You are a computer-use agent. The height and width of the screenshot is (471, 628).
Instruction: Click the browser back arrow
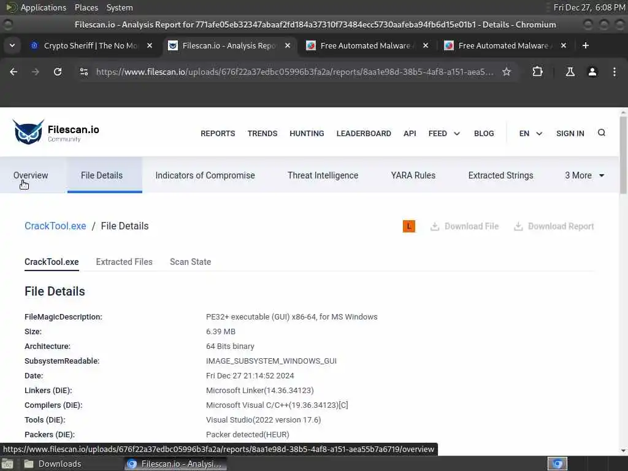click(x=13, y=72)
